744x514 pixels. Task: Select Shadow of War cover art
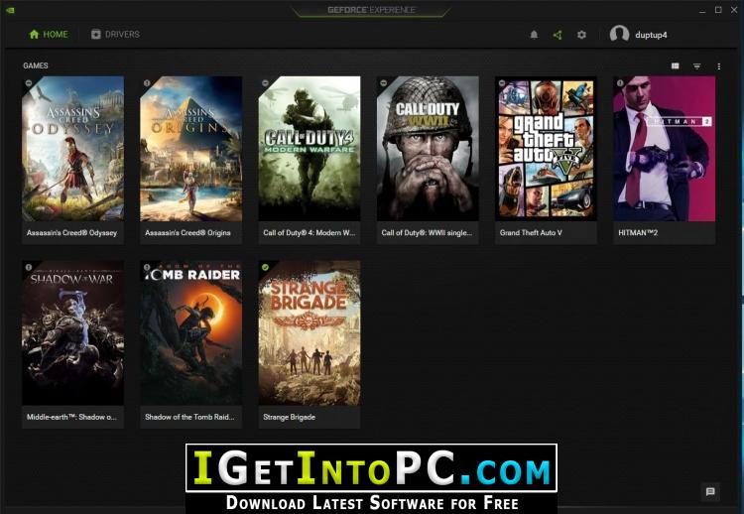(72, 332)
